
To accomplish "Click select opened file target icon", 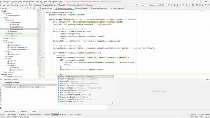I will [x=27, y=8].
